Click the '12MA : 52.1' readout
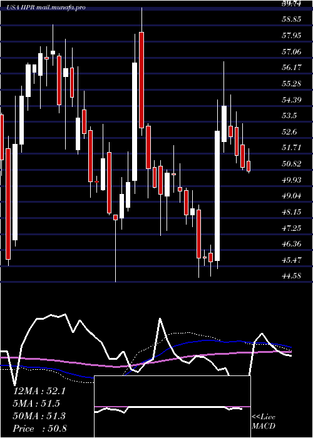The image size is (313, 438). [x=39, y=391]
